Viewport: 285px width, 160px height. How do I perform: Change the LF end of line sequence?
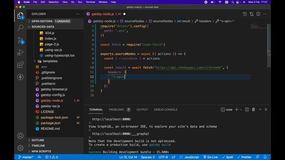point(174,157)
